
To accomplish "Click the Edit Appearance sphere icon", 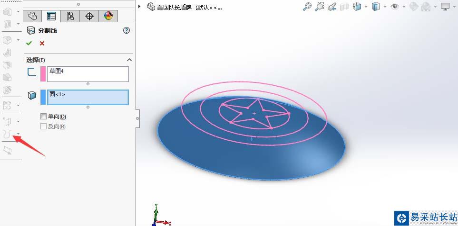I will 414,7.
